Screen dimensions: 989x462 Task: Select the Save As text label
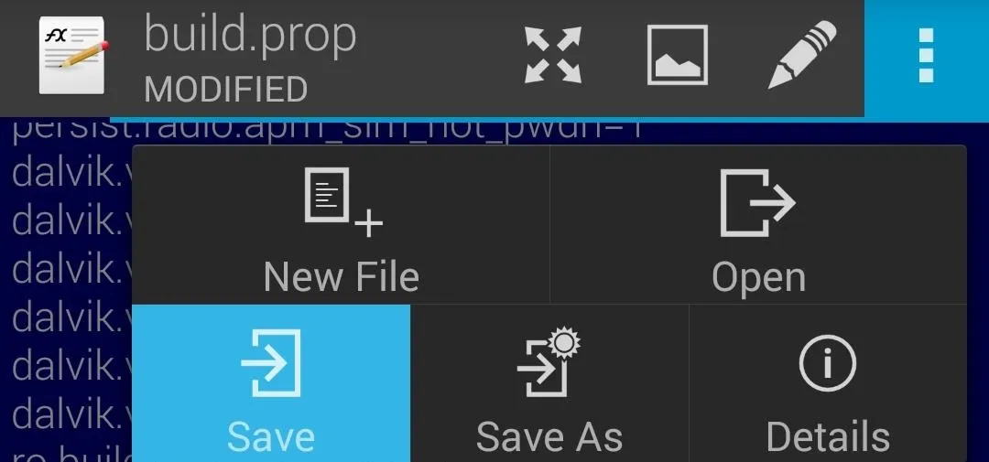point(549,437)
